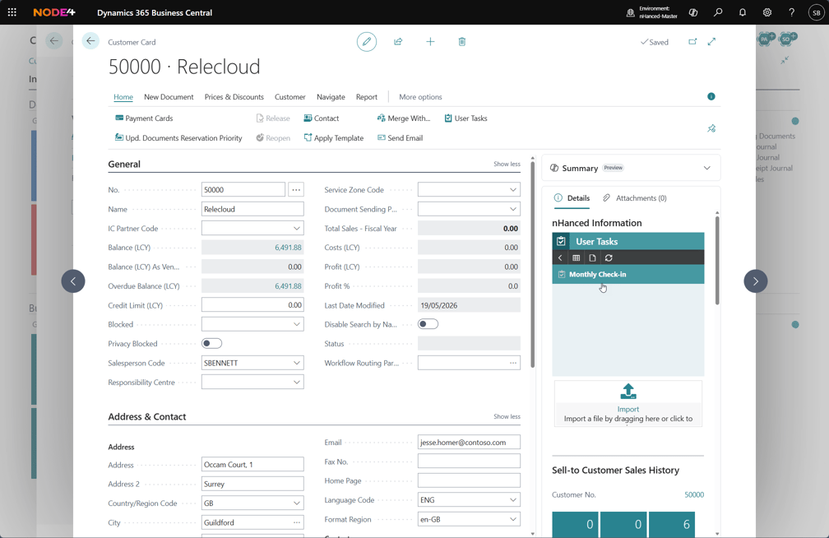
Task: Open Salesperson Code dropdown
Action: pyautogui.click(x=297, y=363)
